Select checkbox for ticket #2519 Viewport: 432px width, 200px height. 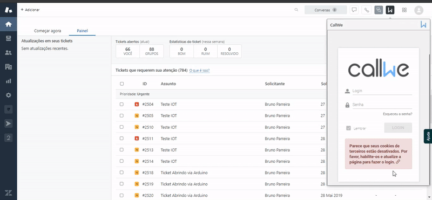[122, 184]
